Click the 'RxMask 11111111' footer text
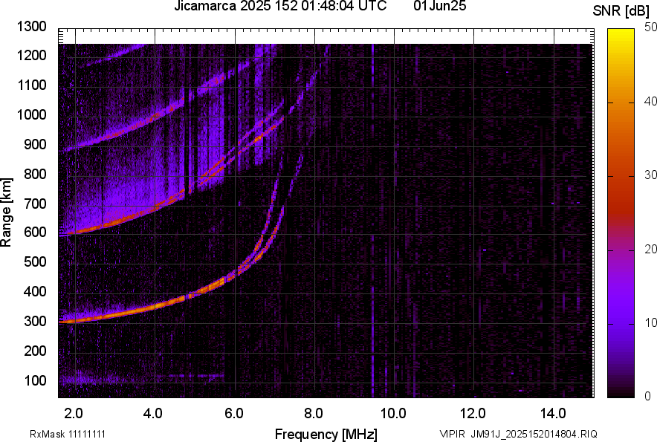The image size is (657, 442). coord(68,434)
